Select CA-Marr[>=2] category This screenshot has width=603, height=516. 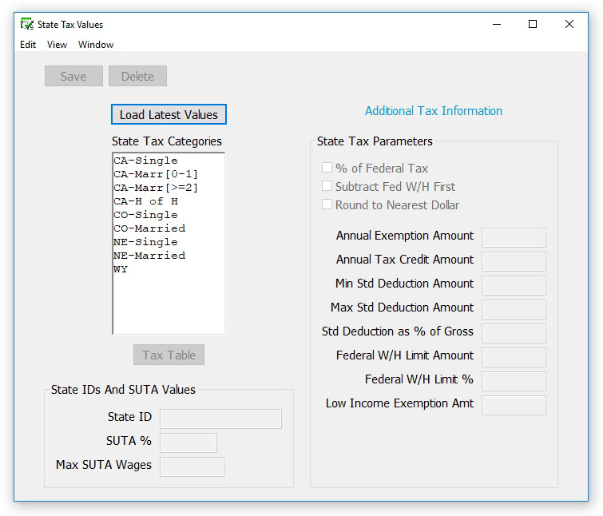(169, 187)
